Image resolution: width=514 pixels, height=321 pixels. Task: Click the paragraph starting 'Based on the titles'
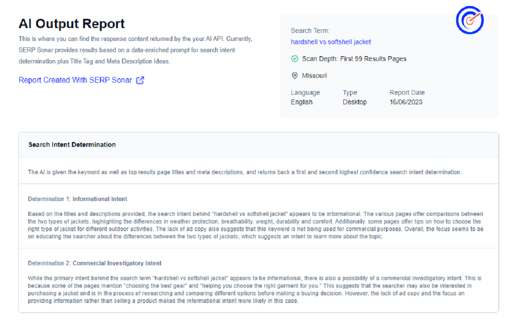(256, 226)
